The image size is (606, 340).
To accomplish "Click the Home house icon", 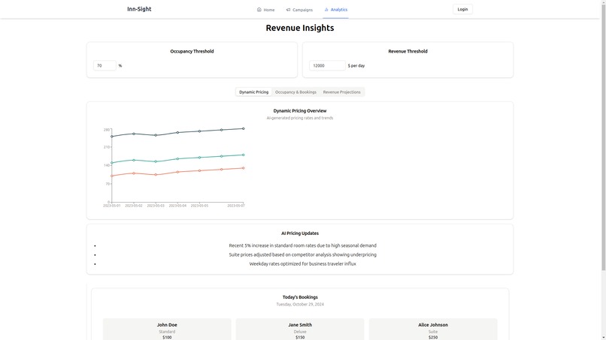I will point(259,10).
